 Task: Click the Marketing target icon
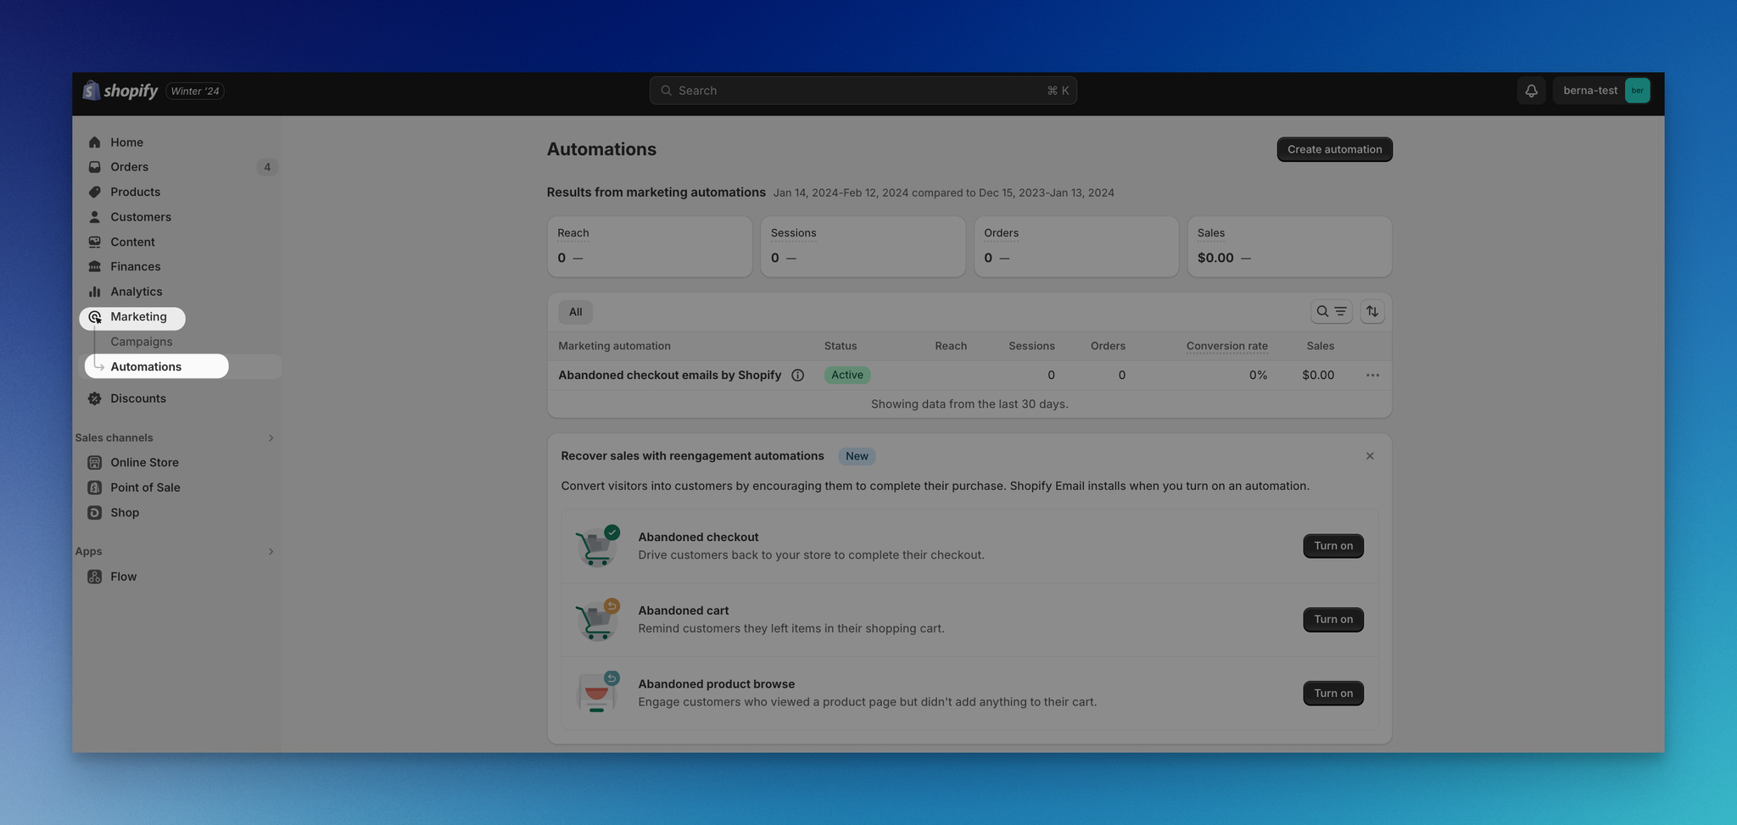click(95, 317)
